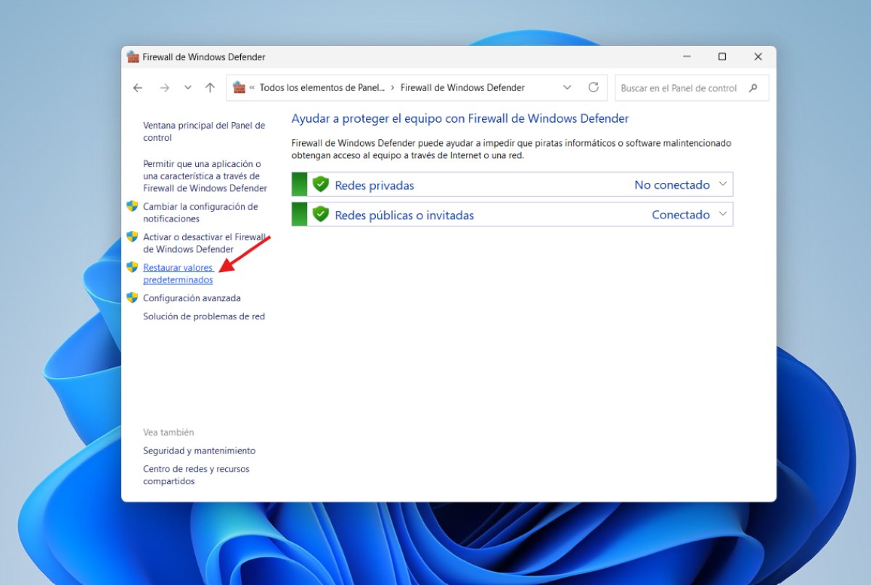Click shield icon beside Restaurar valores
The width and height of the screenshot is (871, 585).
[x=132, y=267]
